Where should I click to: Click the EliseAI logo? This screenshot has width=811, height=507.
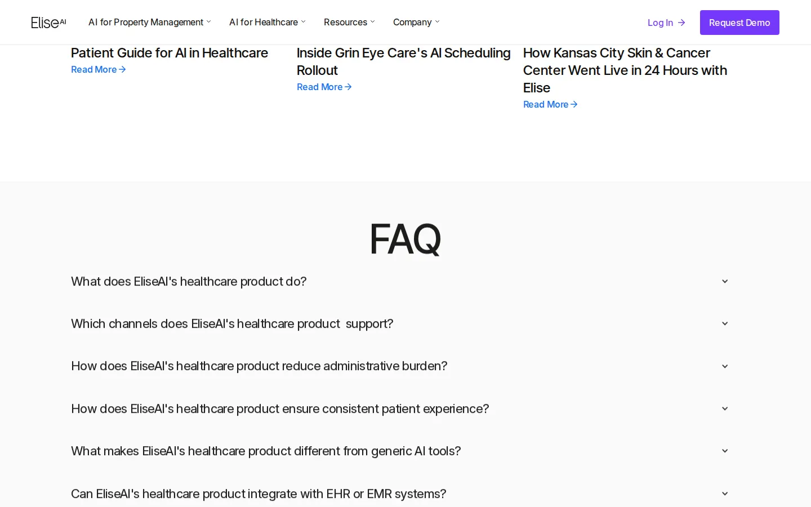[x=48, y=23]
